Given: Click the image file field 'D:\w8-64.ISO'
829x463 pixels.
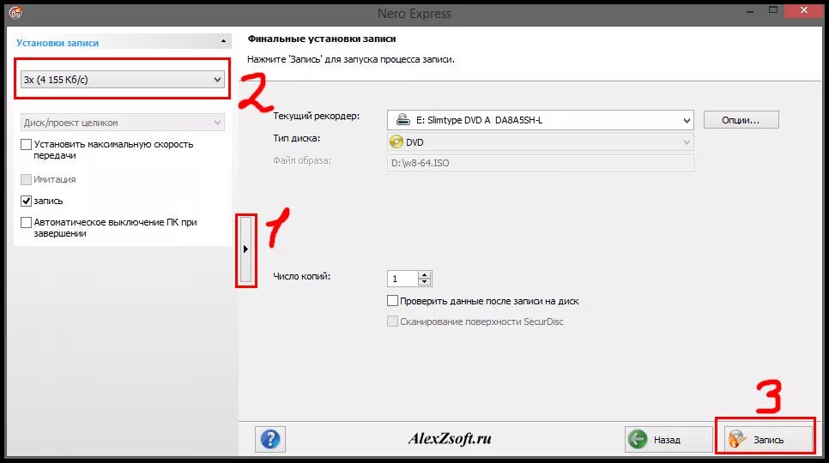Looking at the screenshot, I should click(x=540, y=163).
